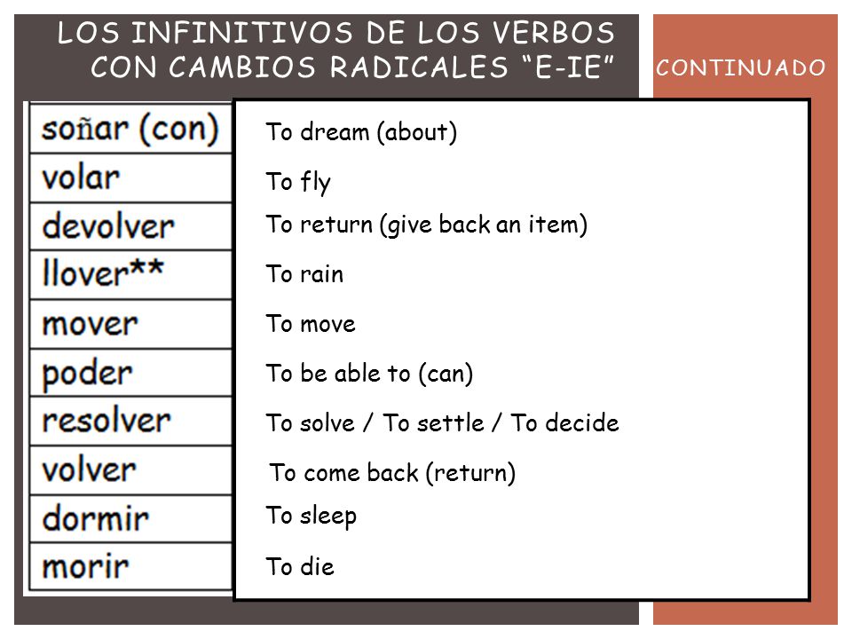Image resolution: width=852 pixels, height=639 pixels.
Task: Select the 'To die' translation text
Action: pyautogui.click(x=300, y=566)
